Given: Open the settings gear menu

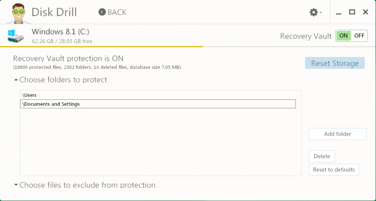Looking at the screenshot, I should click(313, 12).
